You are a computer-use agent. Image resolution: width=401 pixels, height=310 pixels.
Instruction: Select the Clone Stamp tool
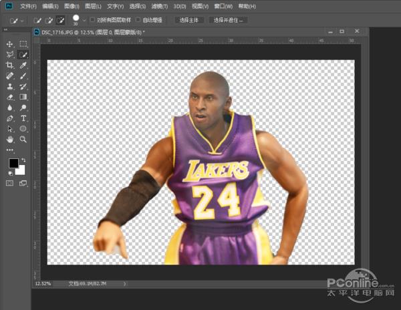tap(10, 86)
